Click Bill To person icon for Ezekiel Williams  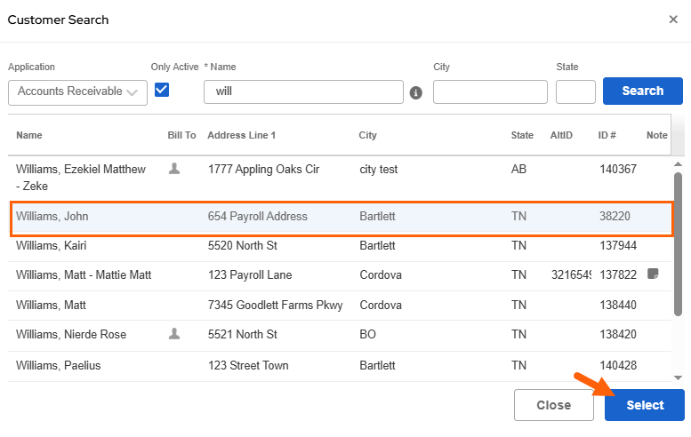[x=174, y=169]
